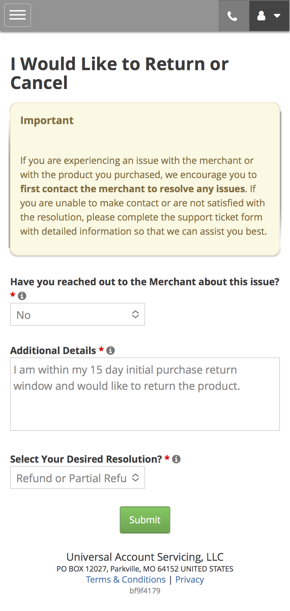Click the Select Your Desired Resolution label
The width and height of the screenshot is (290, 611).
pos(86,459)
